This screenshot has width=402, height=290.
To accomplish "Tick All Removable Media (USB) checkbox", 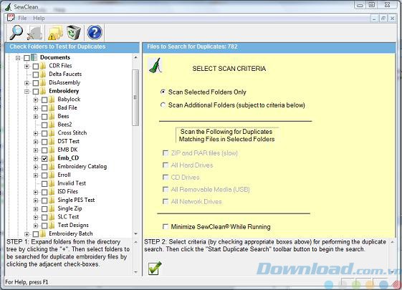I will click(166, 189).
